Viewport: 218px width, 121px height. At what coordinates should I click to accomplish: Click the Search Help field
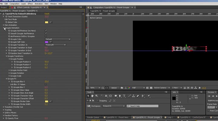click(143, 106)
